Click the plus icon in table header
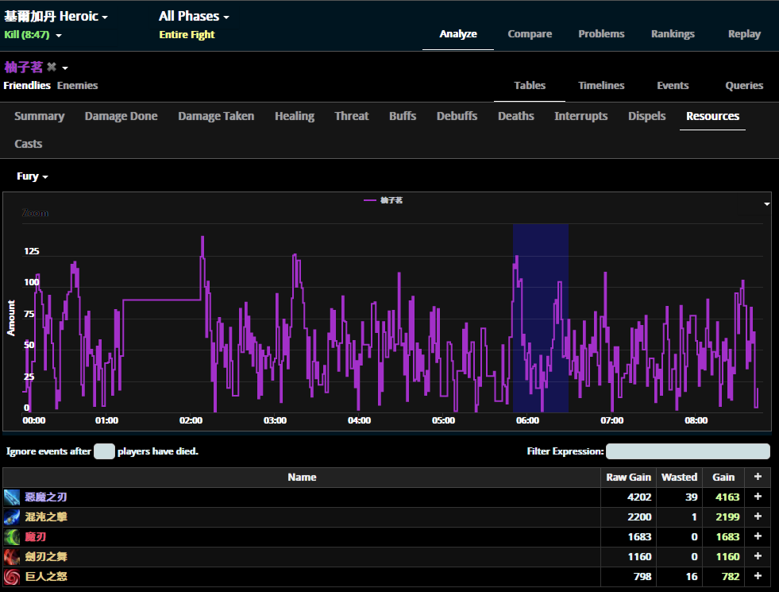Viewport: 779px width, 592px height. 758,477
